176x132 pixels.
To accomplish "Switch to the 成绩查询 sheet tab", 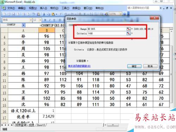I will pyautogui.click(x=21, y=125).
